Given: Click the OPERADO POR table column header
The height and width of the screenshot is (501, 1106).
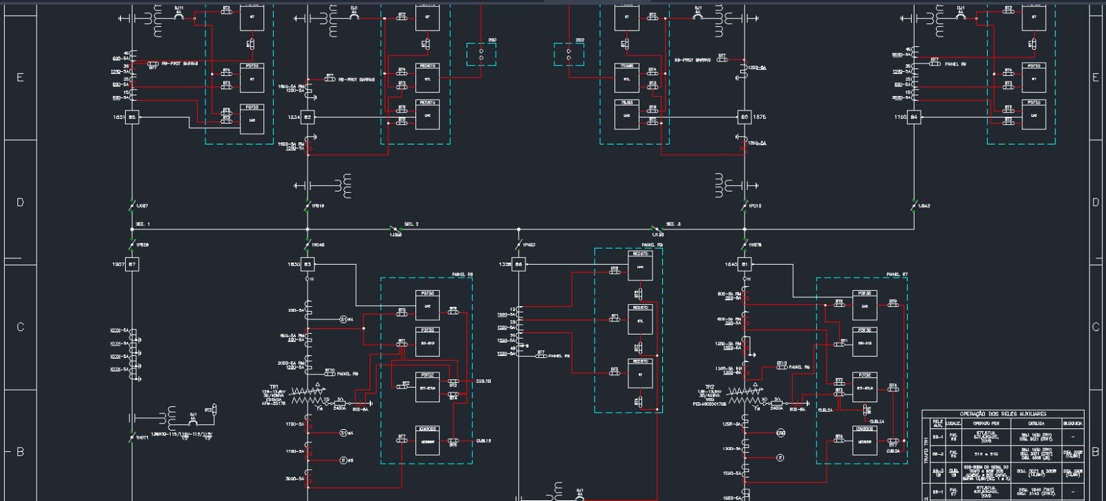Looking at the screenshot, I should pos(986,423).
